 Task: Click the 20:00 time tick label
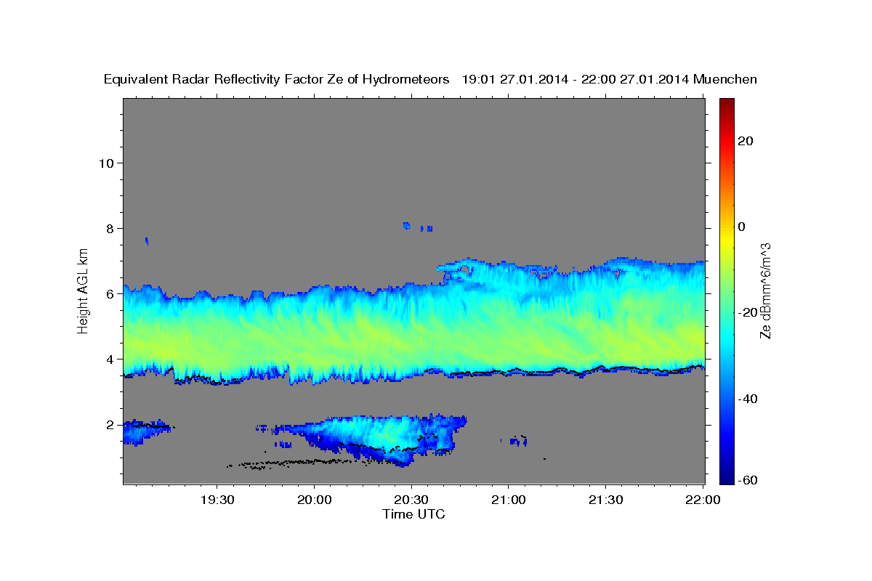pos(315,500)
